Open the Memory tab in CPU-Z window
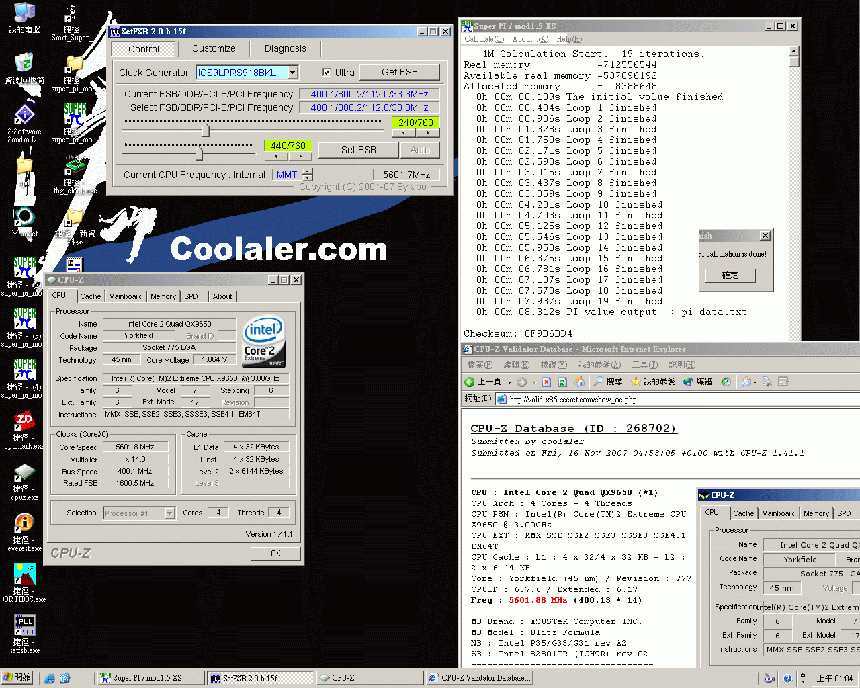 click(163, 296)
